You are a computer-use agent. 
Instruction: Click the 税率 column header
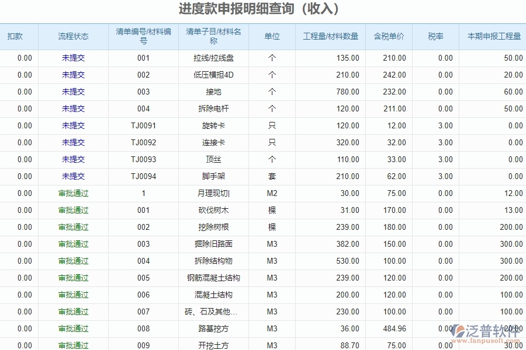[x=435, y=36]
